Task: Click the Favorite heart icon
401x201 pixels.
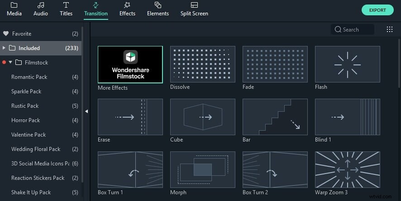Action: pos(6,33)
